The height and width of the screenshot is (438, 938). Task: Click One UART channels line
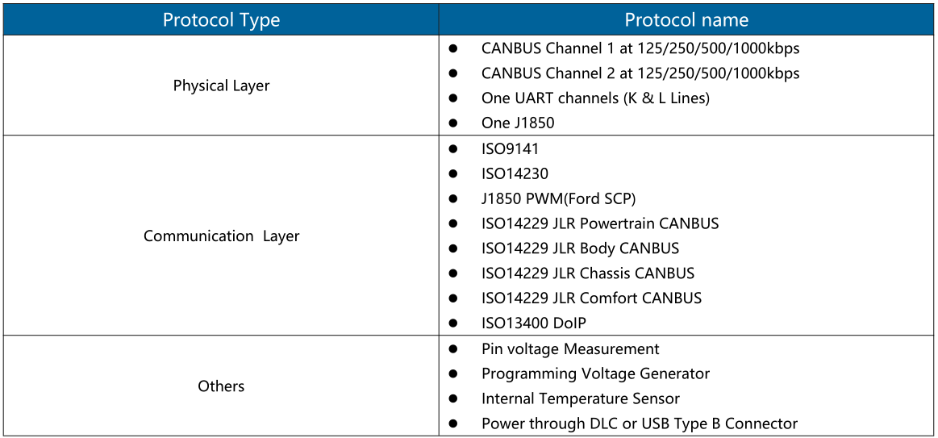(596, 98)
